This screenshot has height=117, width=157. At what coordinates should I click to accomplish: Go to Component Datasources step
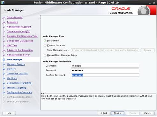pyautogui.click(x=20, y=41)
